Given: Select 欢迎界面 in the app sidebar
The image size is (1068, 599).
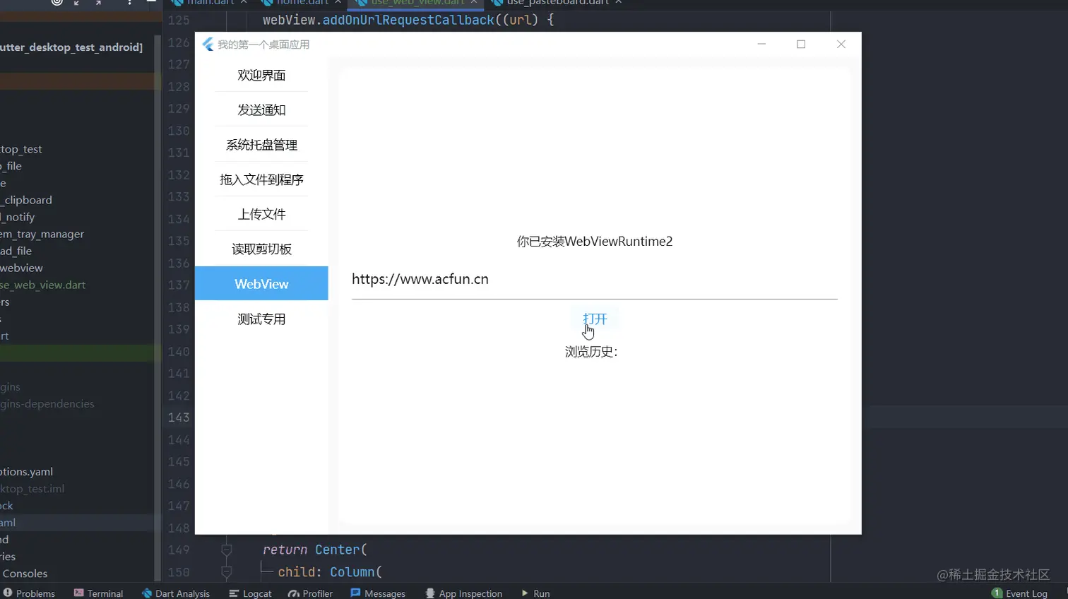Looking at the screenshot, I should coord(260,75).
